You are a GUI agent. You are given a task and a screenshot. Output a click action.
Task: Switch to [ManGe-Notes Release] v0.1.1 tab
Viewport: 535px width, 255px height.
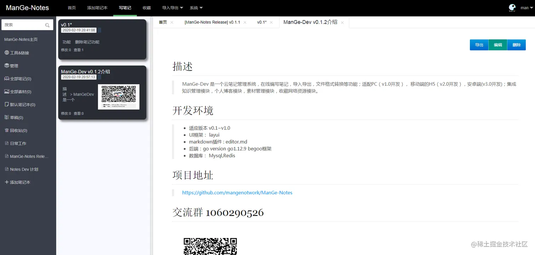(x=212, y=22)
